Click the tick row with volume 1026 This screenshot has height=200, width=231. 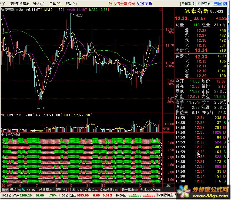201,132
